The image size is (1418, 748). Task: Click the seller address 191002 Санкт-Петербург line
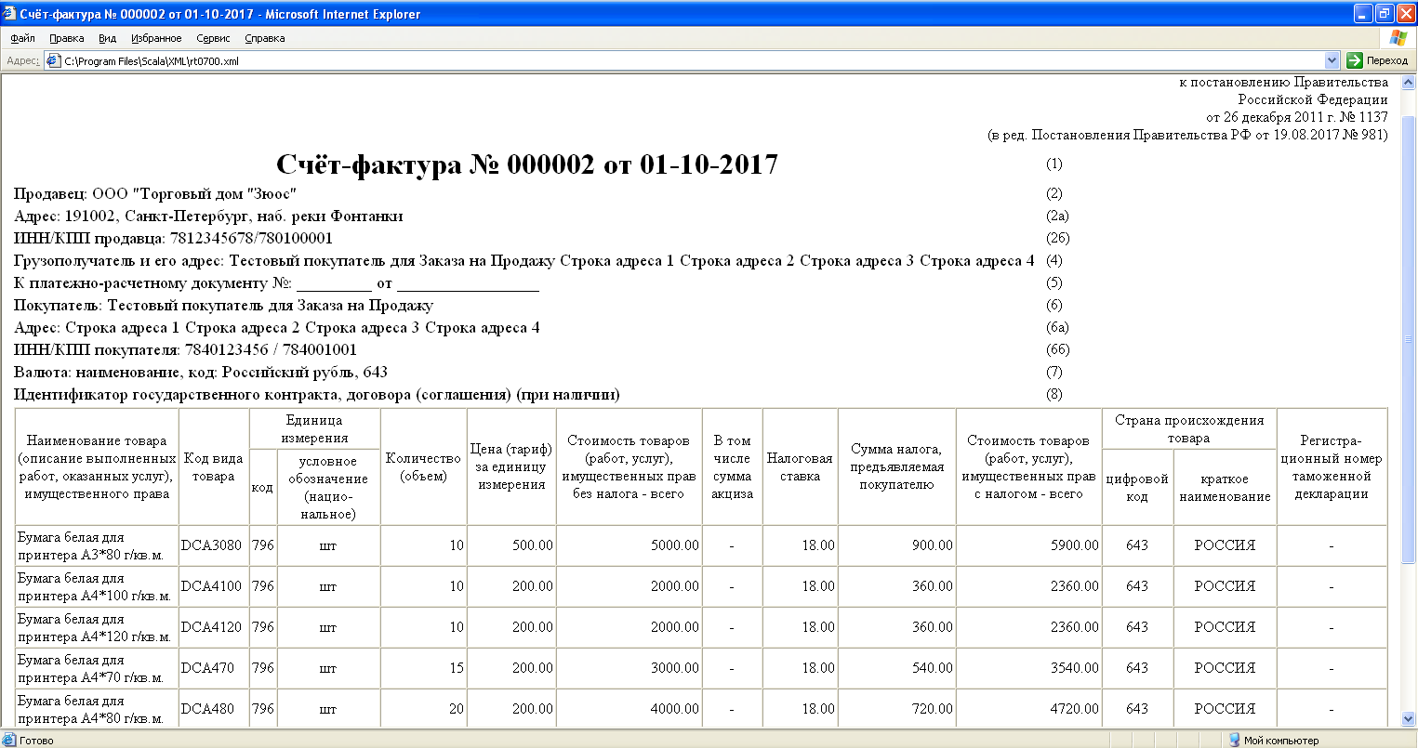tap(208, 216)
